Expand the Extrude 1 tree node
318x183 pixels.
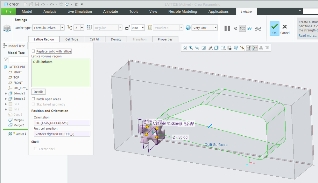[6, 93]
